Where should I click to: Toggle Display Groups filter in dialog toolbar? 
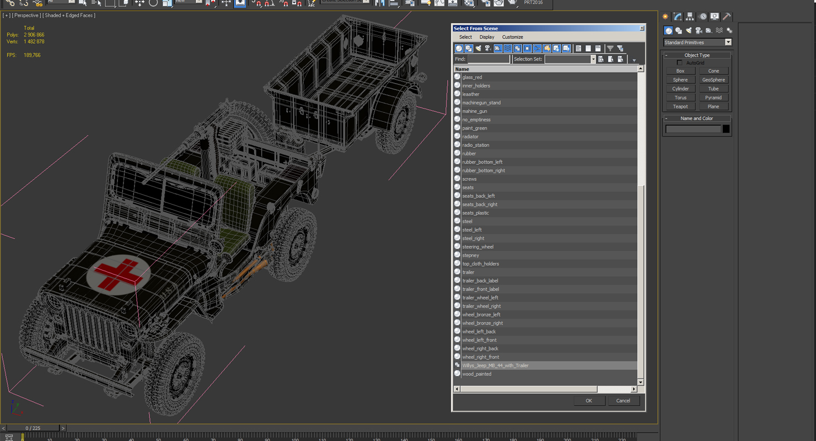[517, 49]
